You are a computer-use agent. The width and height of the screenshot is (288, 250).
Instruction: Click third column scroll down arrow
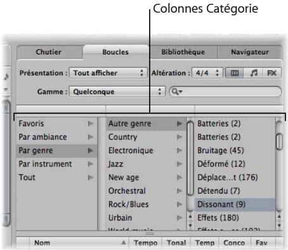pyautogui.click(x=279, y=225)
